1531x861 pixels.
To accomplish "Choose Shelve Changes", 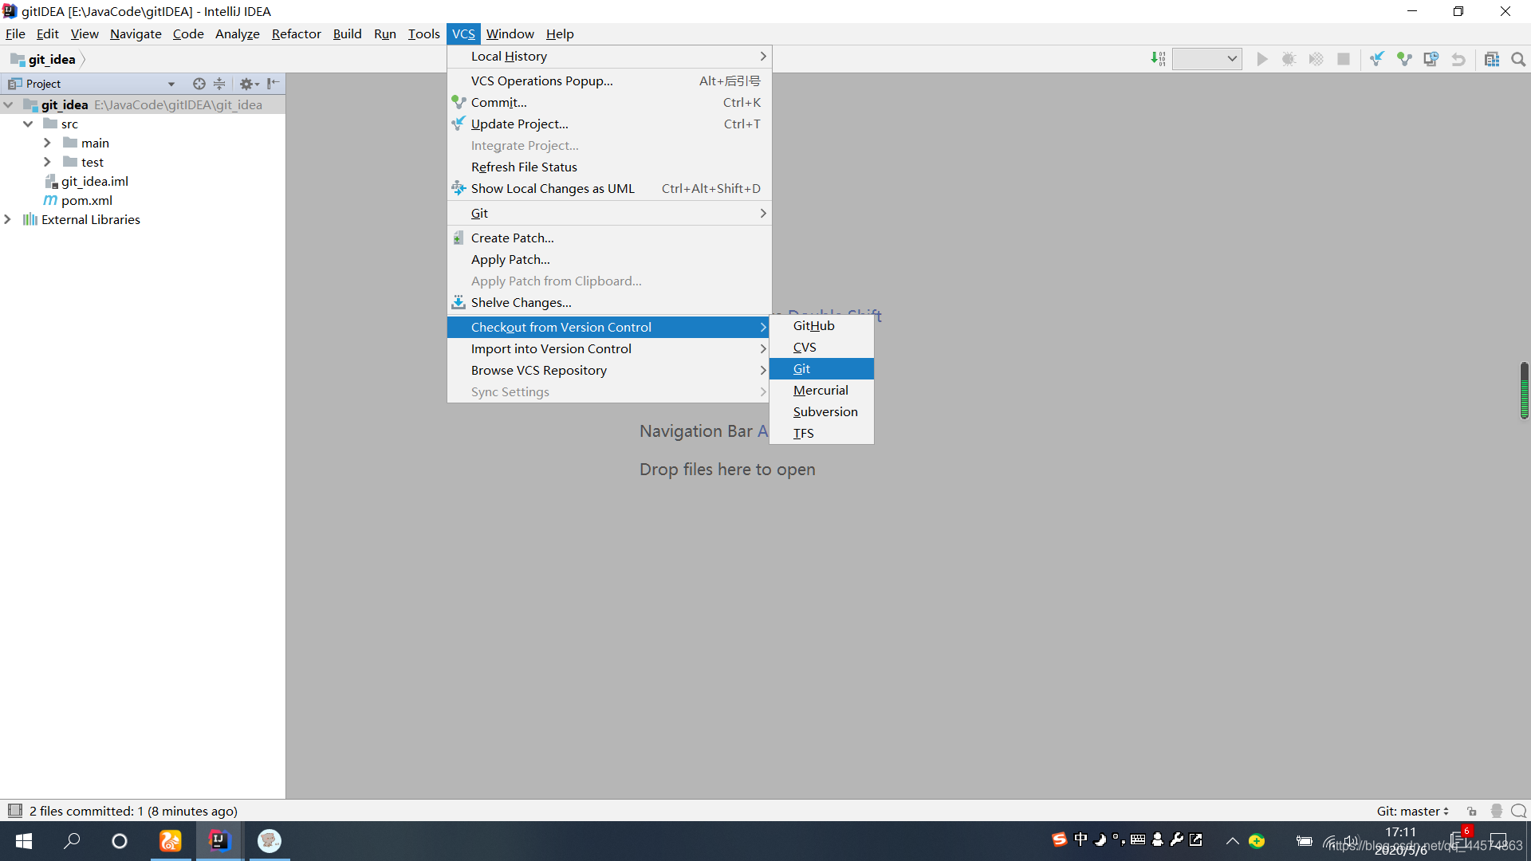I will coord(609,302).
